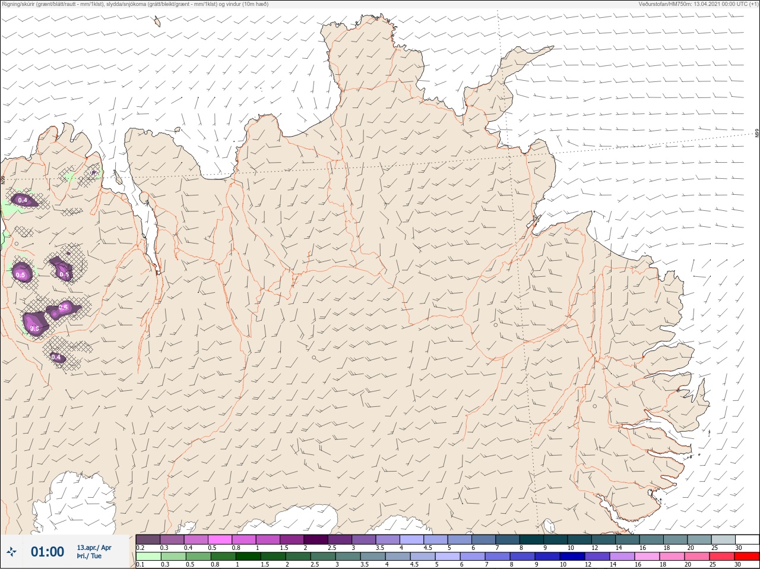Click the '13.apr./ Apr' date text

click(x=94, y=548)
